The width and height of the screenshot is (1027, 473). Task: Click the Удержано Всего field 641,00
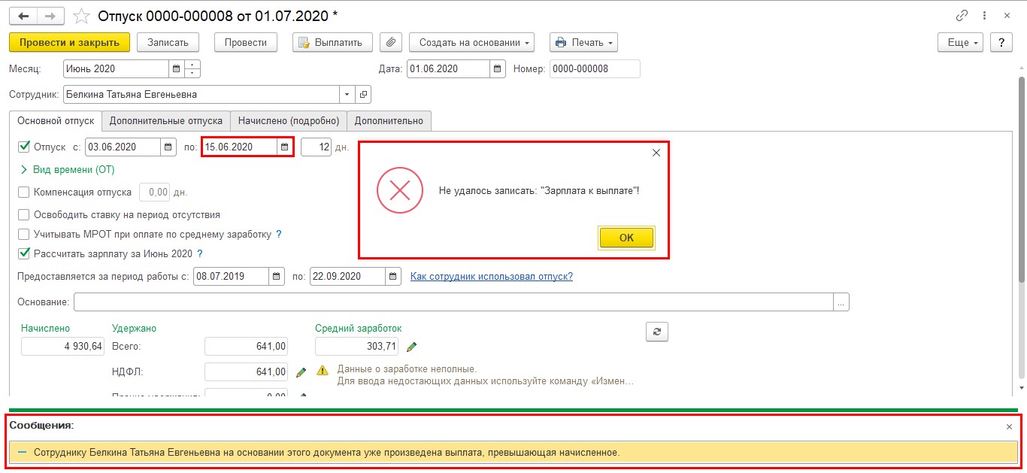[246, 347]
